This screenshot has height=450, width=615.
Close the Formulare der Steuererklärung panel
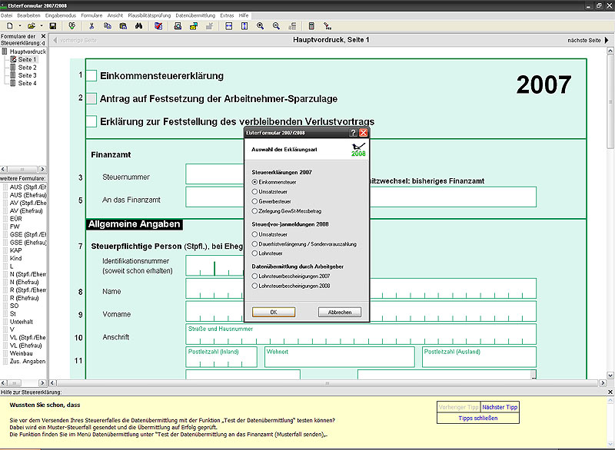[43, 36]
